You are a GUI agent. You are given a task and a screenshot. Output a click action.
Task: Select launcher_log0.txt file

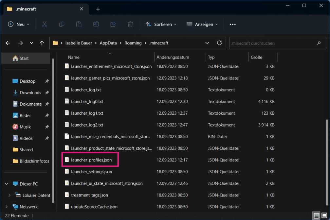(x=87, y=101)
